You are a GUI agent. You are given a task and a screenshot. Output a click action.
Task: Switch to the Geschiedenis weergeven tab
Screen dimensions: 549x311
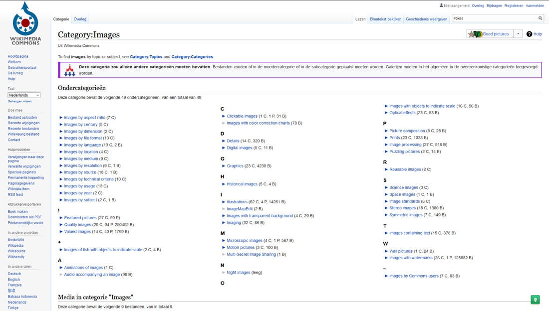426,18
